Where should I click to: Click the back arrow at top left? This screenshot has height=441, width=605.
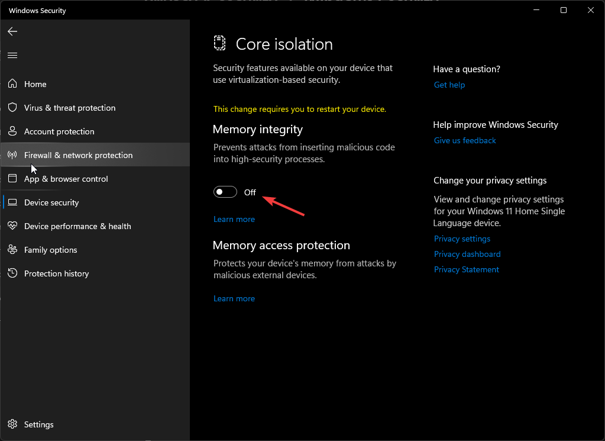pos(12,31)
